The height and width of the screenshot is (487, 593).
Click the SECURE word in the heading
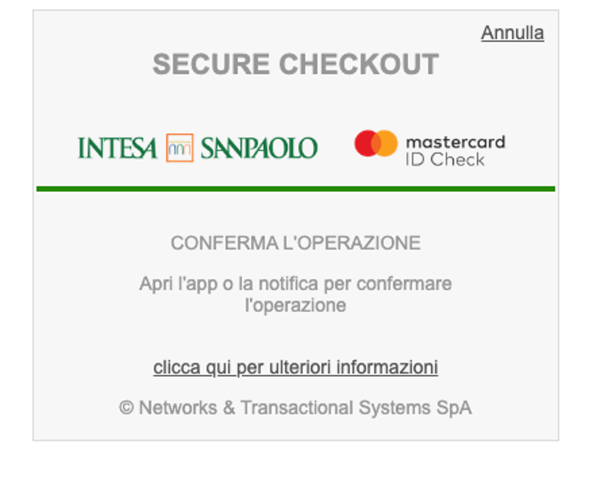pos(211,65)
